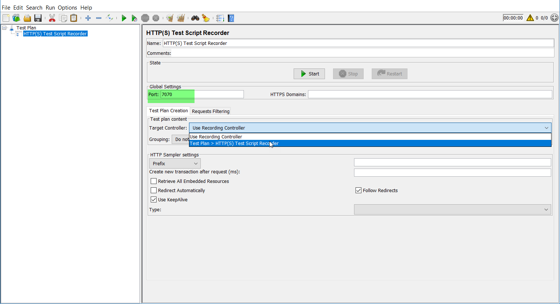Switch to the Requests Filtering tab
This screenshot has width=560, height=304.
[x=211, y=111]
